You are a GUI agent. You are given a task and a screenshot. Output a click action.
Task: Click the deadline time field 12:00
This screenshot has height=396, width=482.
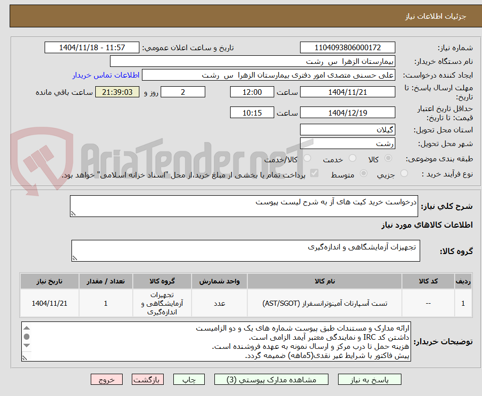coord(252,92)
